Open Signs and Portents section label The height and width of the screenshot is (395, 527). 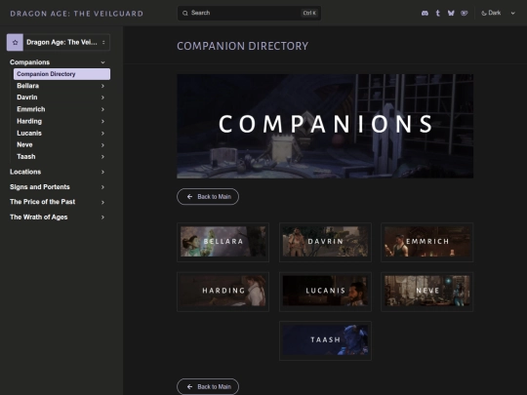click(40, 187)
